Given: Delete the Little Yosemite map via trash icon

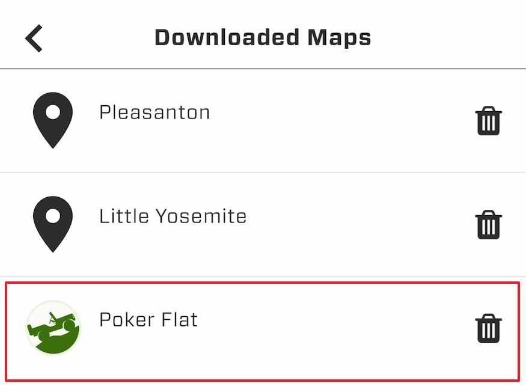Looking at the screenshot, I should point(488,225).
